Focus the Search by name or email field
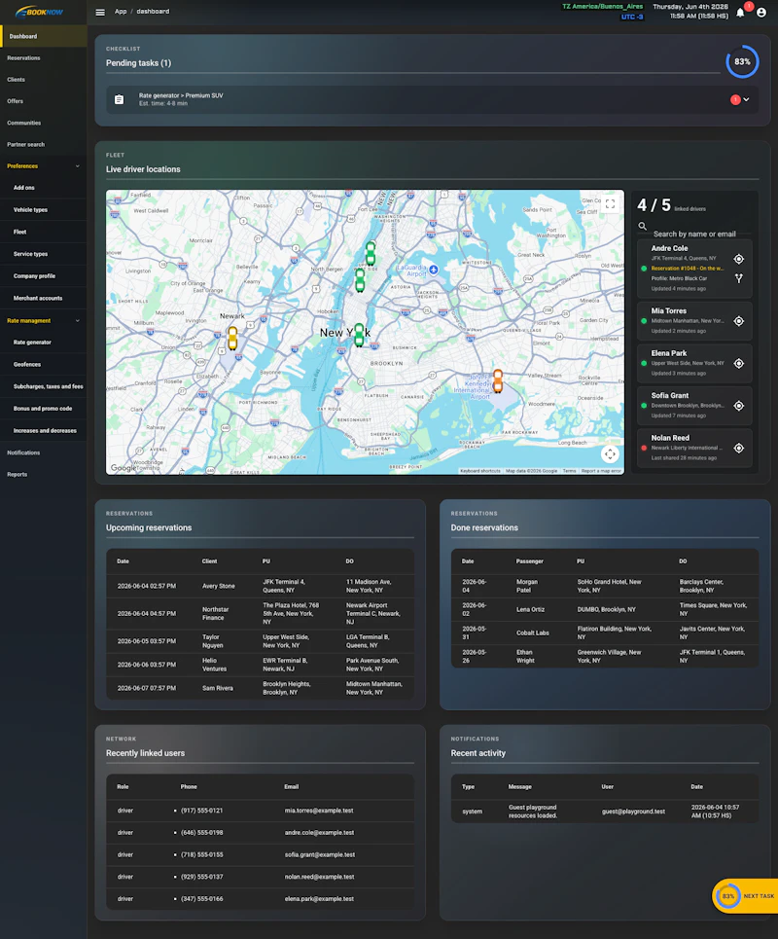The image size is (778, 939). click(694, 234)
